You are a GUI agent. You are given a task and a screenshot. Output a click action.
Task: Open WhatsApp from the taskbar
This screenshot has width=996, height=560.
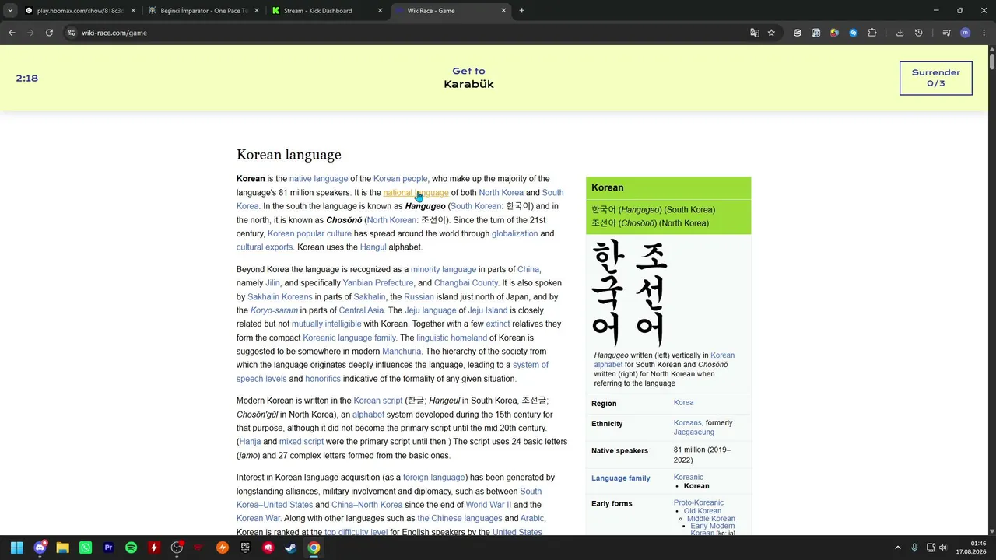tap(86, 548)
